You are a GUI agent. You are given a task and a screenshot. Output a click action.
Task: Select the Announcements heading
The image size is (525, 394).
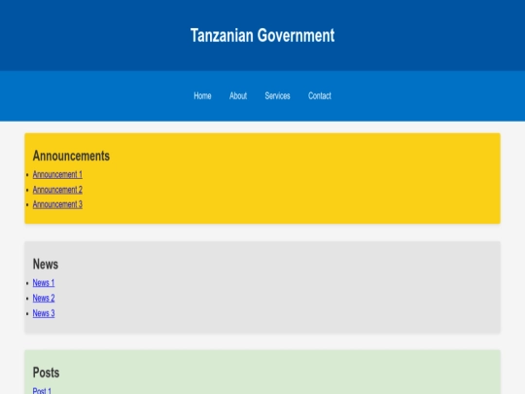coord(71,156)
